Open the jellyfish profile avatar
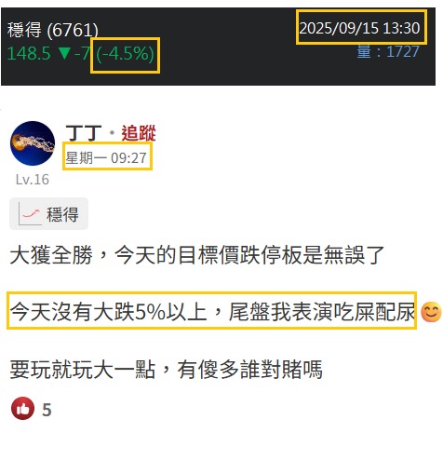The height and width of the screenshot is (460, 443). (x=33, y=143)
